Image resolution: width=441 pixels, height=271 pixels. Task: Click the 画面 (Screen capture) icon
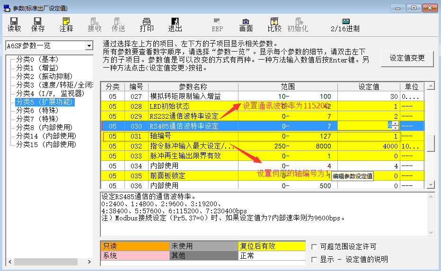click(x=246, y=25)
